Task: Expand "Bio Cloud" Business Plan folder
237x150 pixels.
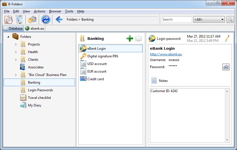Action: coord(16,75)
